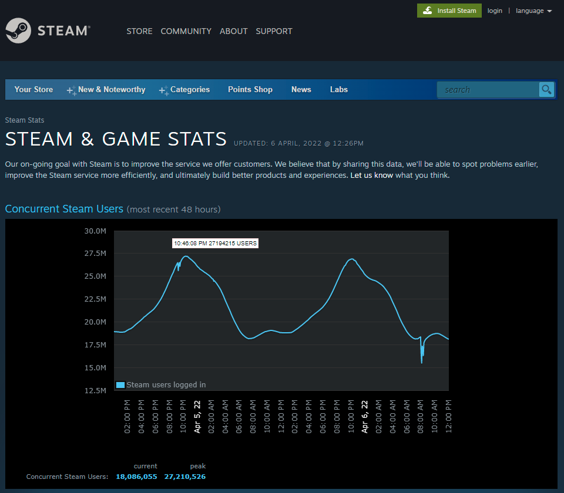The width and height of the screenshot is (564, 493).
Task: Click the 'current' column header
Action: pyautogui.click(x=145, y=466)
